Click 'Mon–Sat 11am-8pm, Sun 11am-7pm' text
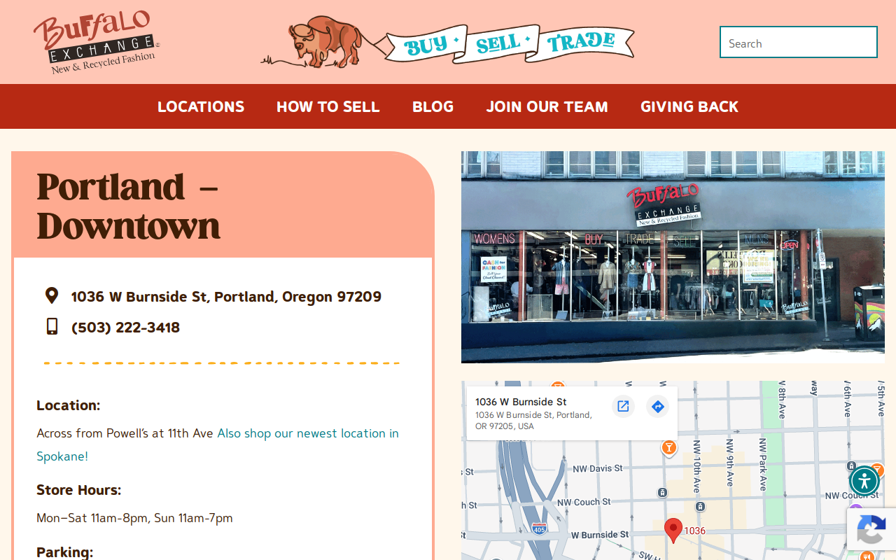 point(134,518)
